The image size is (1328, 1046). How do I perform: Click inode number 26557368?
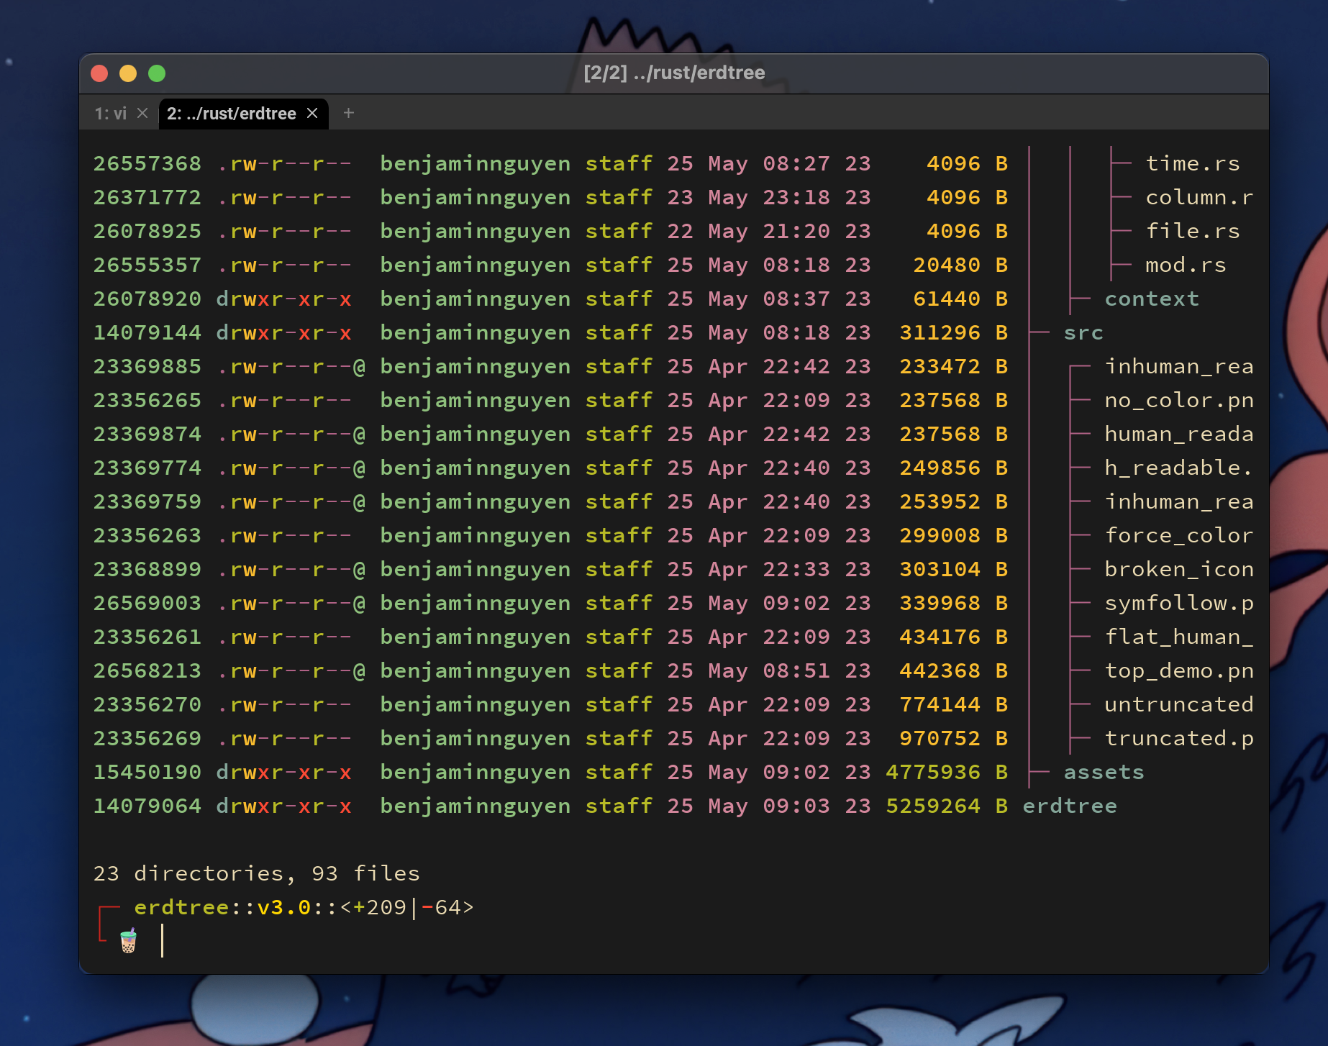click(x=147, y=163)
